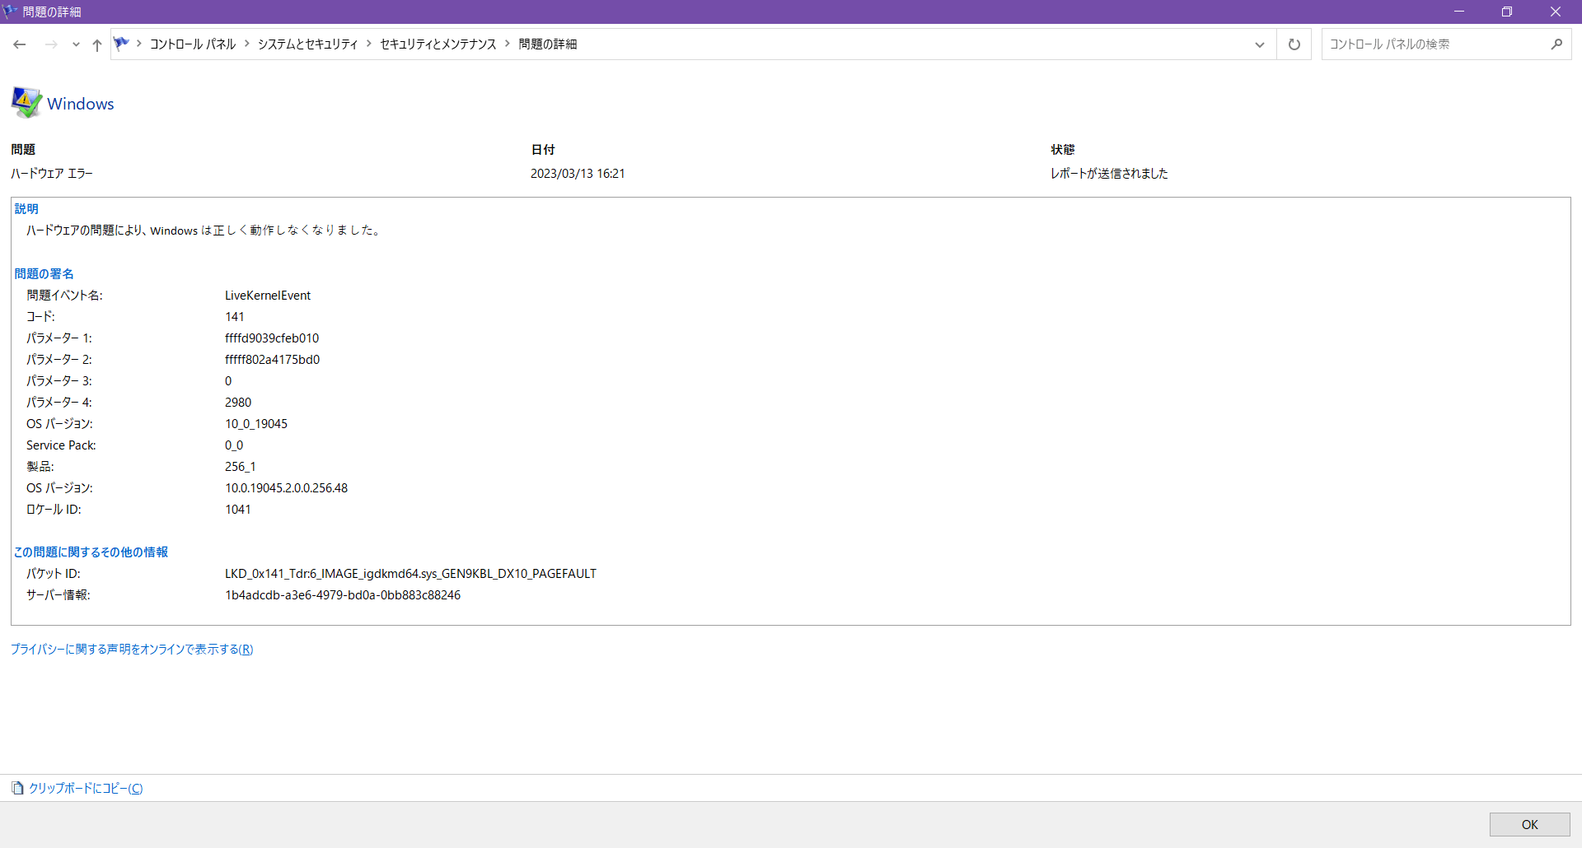Click プライバシーに関する声明をオンラインで表示する link
The height and width of the screenshot is (848, 1582).
point(132,650)
